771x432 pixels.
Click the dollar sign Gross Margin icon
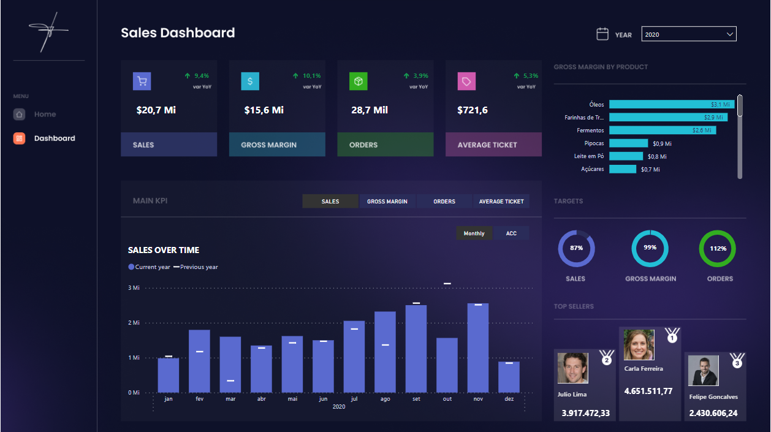click(250, 81)
